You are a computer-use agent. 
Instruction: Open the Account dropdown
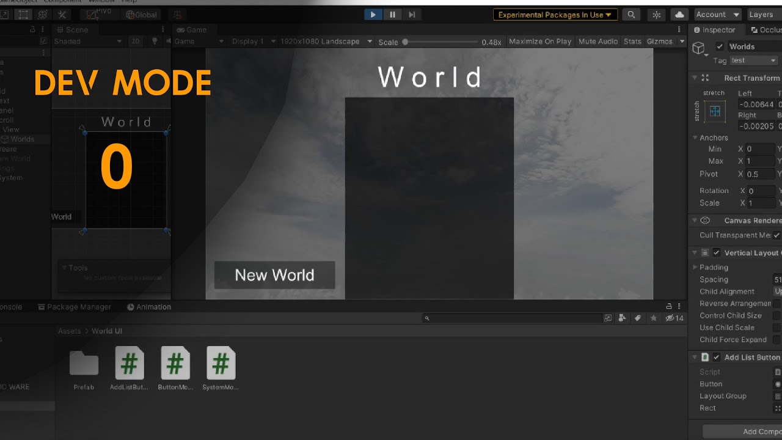(717, 15)
